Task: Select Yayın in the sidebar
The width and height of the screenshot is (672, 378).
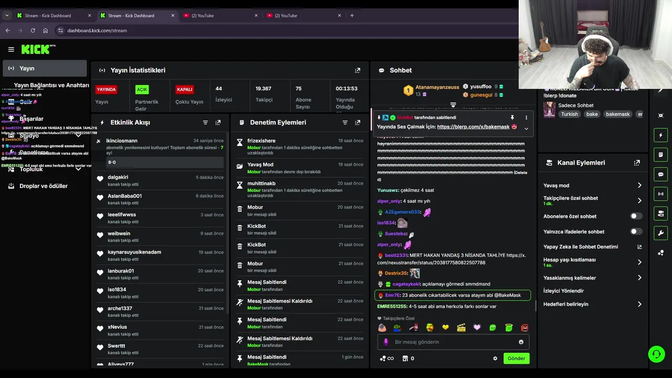Action: [45, 68]
